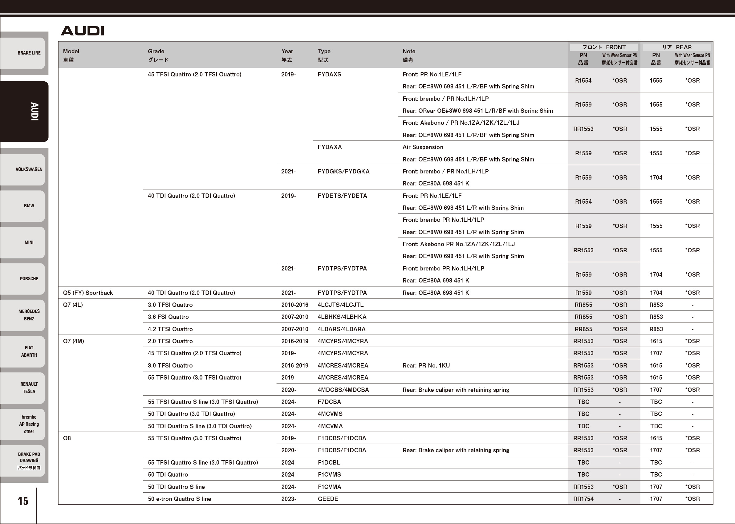
Task: Select grade 4.2 TFSI Quattro
Action: (x=170, y=329)
